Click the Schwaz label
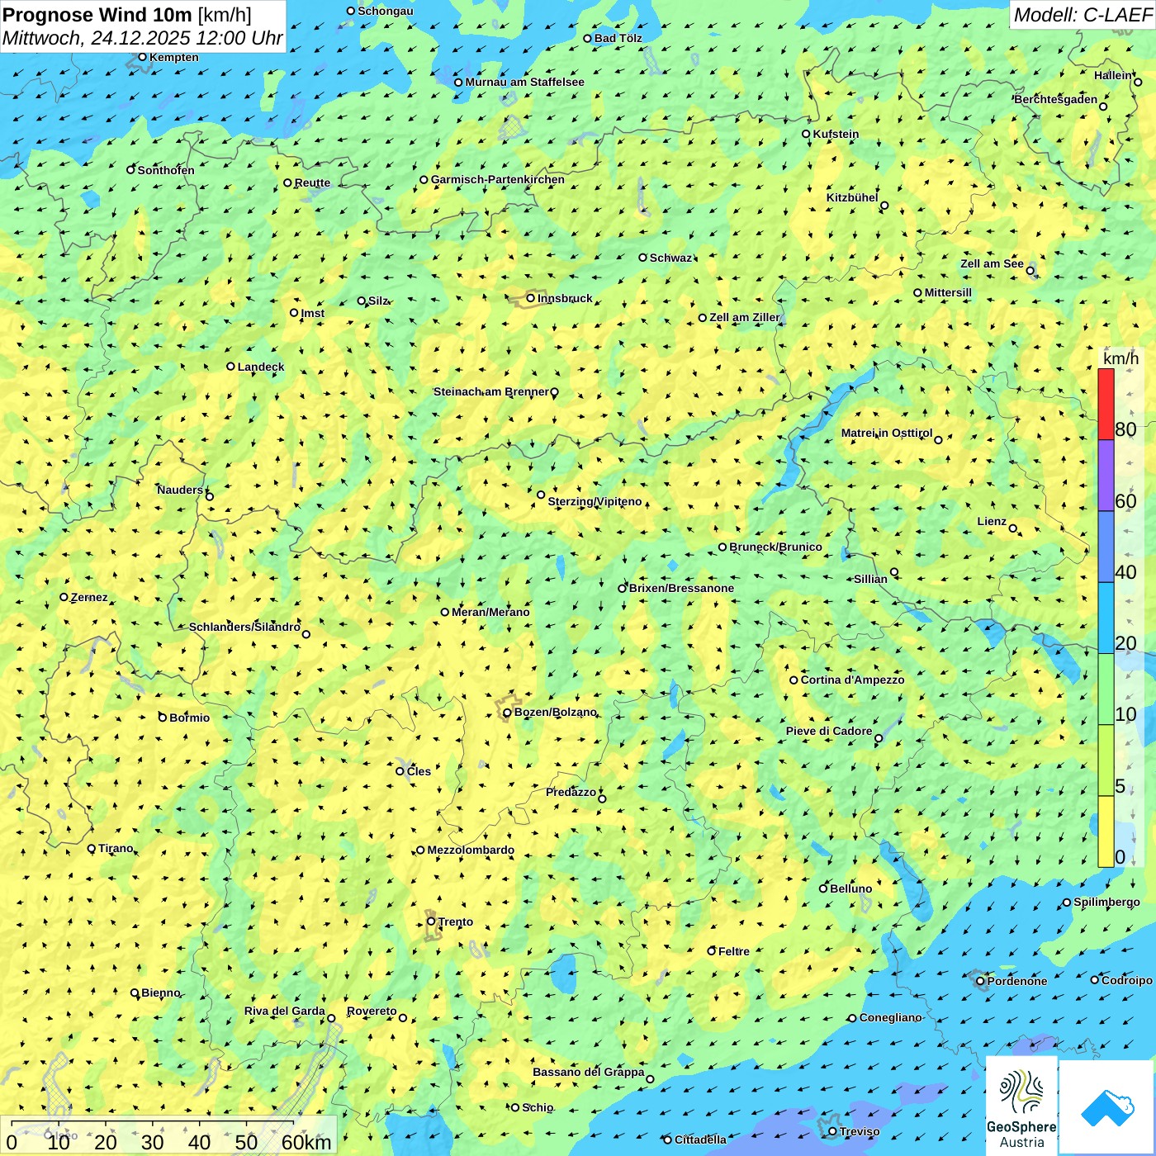This screenshot has height=1156, width=1156. [670, 258]
